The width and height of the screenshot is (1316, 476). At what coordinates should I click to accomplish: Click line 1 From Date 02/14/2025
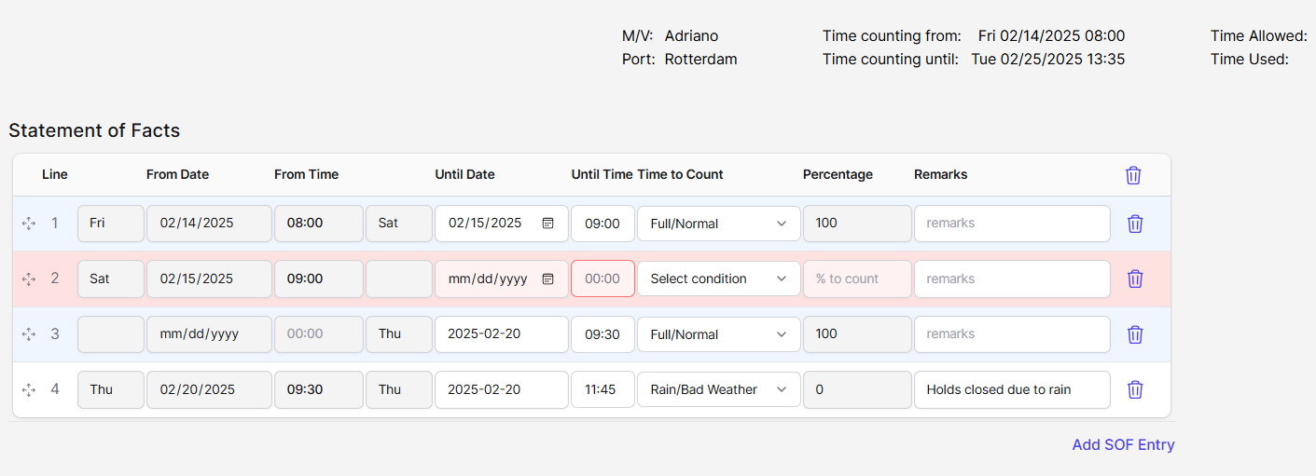[x=209, y=224]
